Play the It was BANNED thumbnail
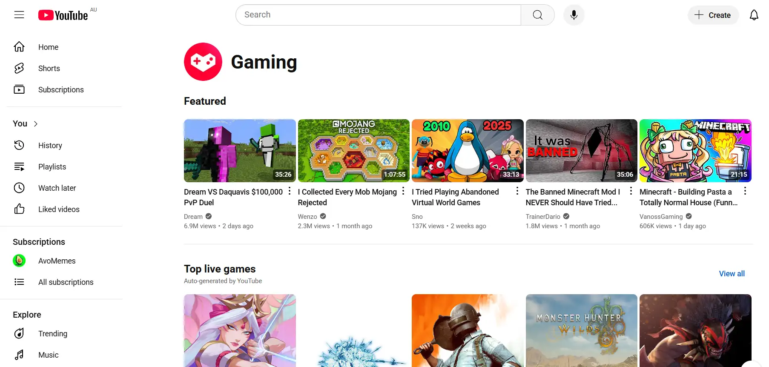This screenshot has height=367, width=769. tap(582, 151)
